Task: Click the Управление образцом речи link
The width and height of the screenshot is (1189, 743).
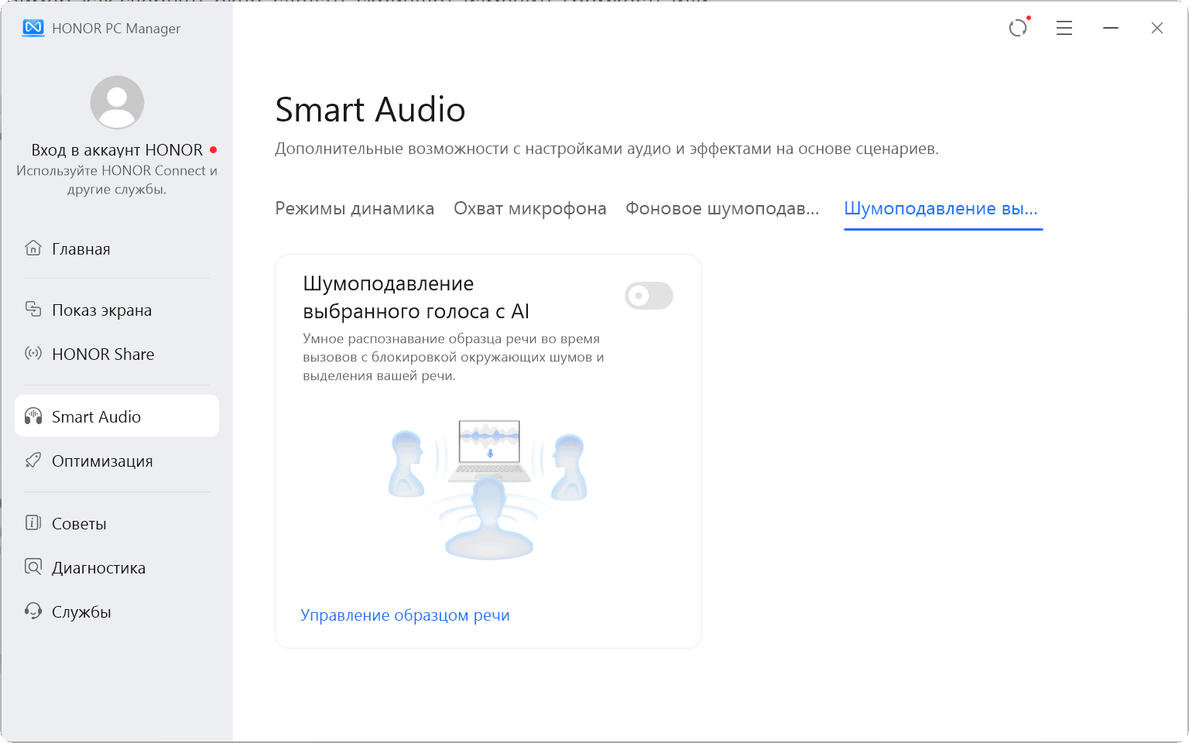Action: 405,615
